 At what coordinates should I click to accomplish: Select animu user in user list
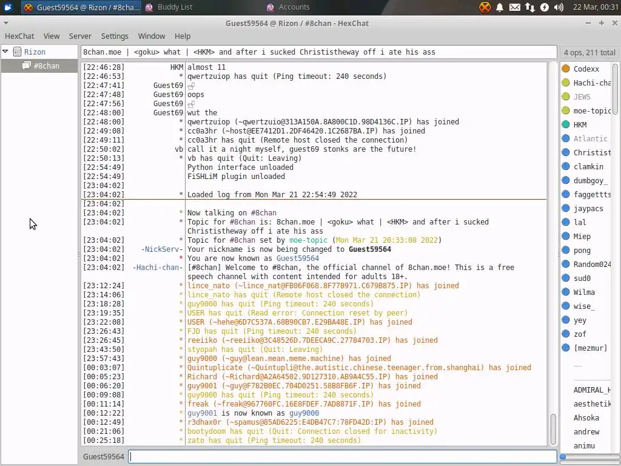584,446
